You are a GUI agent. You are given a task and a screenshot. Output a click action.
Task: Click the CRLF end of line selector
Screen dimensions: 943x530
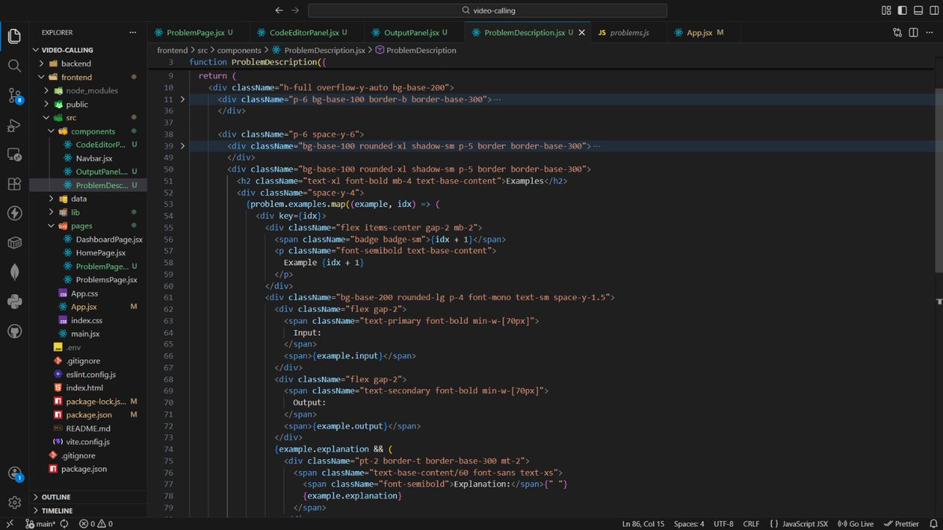point(751,524)
